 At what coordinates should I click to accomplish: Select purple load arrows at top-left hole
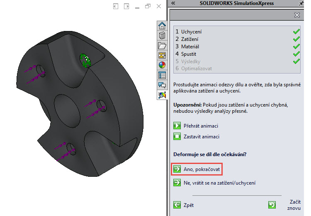point(34,74)
